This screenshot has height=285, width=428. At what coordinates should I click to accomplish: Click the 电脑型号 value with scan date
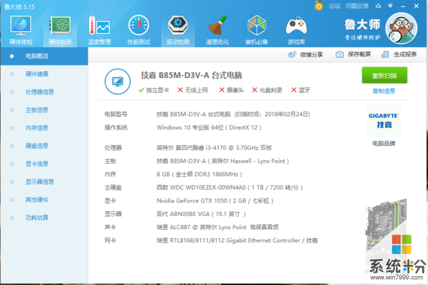coord(233,114)
